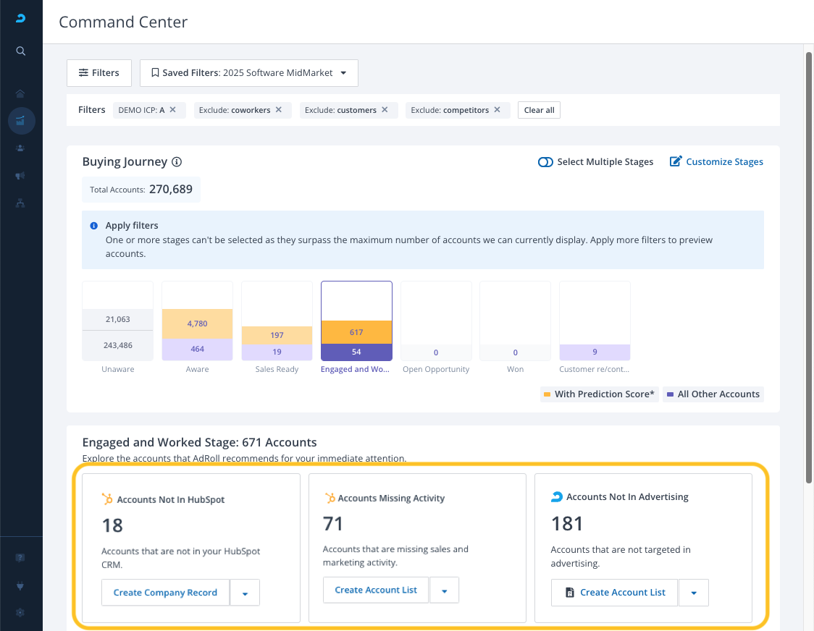The height and width of the screenshot is (631, 814).
Task: Click the Create Company Record button
Action: point(165,593)
